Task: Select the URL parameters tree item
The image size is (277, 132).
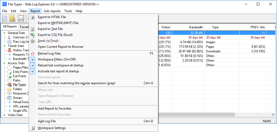Action: click(x=21, y=106)
